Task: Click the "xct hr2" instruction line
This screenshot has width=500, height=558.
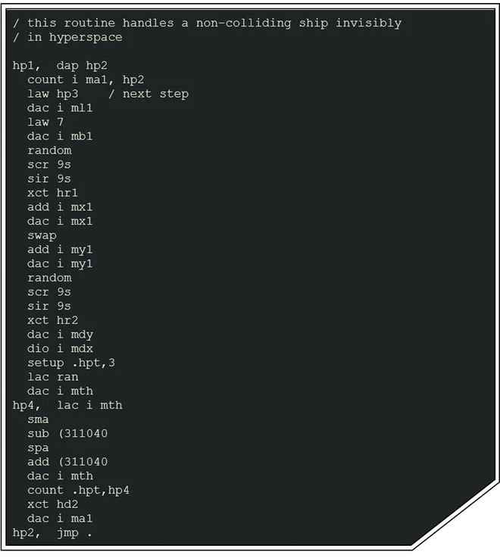Action: pos(52,320)
